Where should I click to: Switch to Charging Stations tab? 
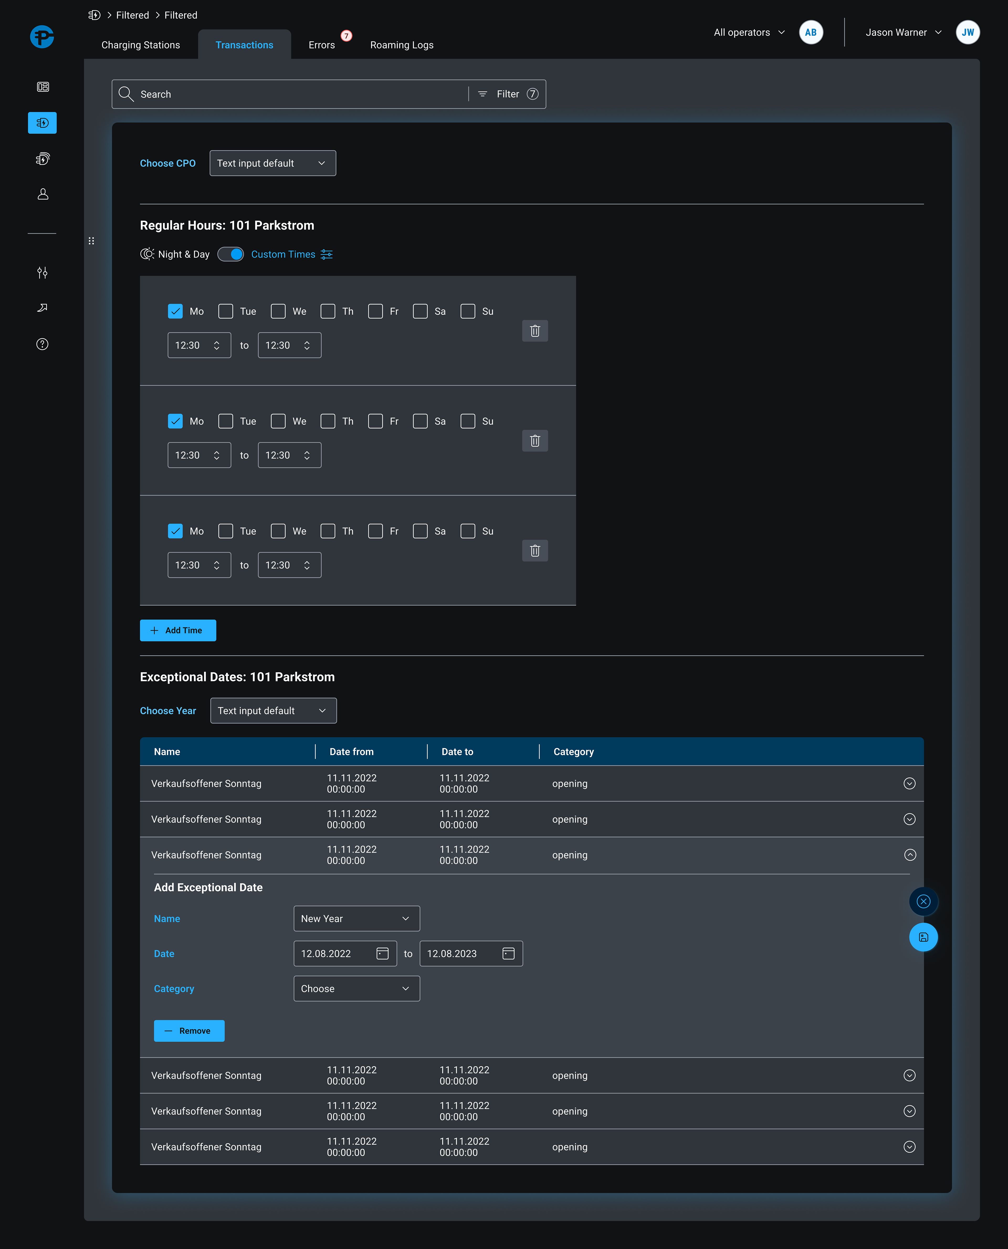(140, 45)
